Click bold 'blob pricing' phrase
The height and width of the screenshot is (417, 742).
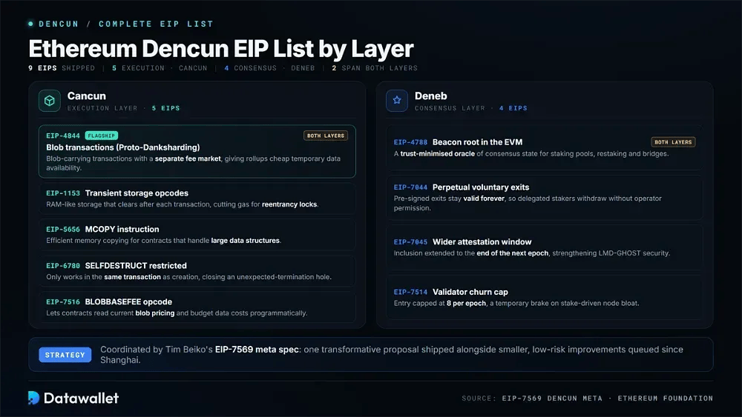coord(155,313)
